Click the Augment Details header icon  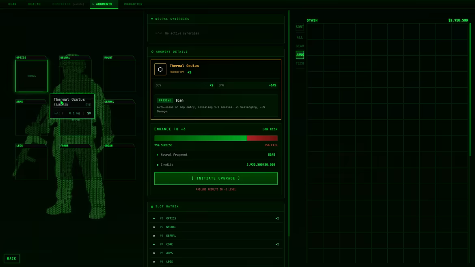(x=152, y=52)
